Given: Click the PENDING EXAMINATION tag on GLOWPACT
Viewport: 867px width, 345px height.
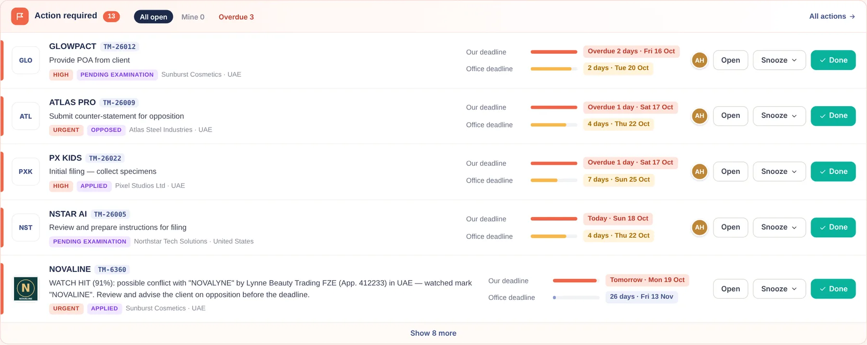Looking at the screenshot, I should coord(117,75).
